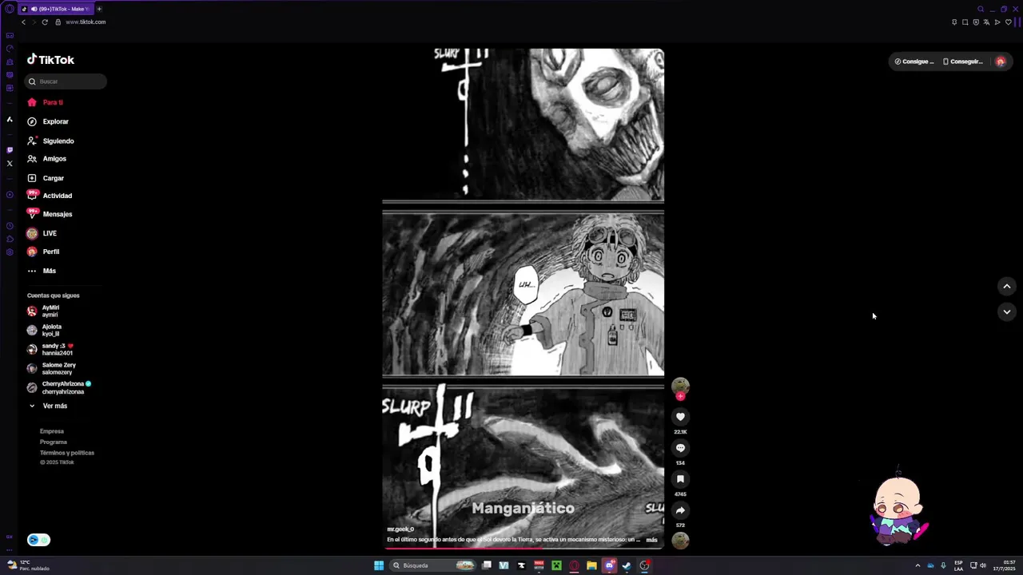Open the player icon in Opera sidebar
This screenshot has width=1023, height=575.
[x=10, y=194]
